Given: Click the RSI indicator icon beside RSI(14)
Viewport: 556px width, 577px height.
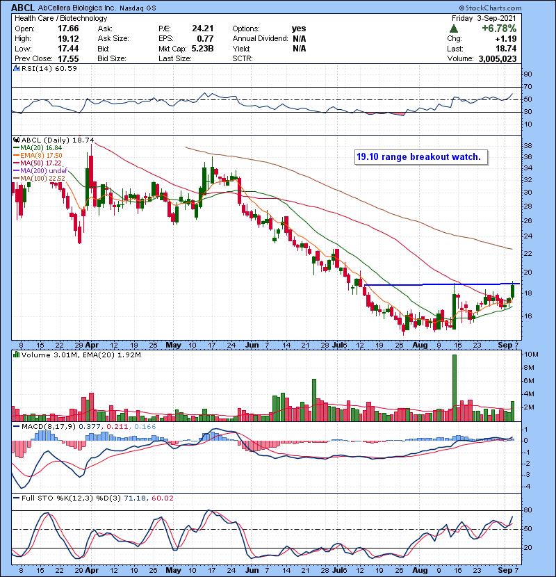Looking at the screenshot, I should click(16, 68).
